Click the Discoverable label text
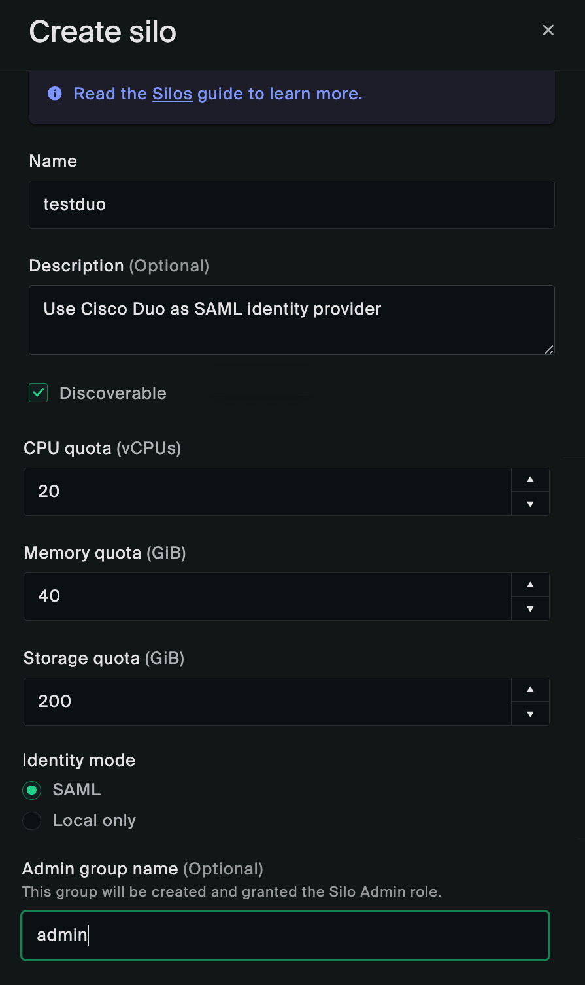Viewport: 585px width, 985px height. pos(112,393)
